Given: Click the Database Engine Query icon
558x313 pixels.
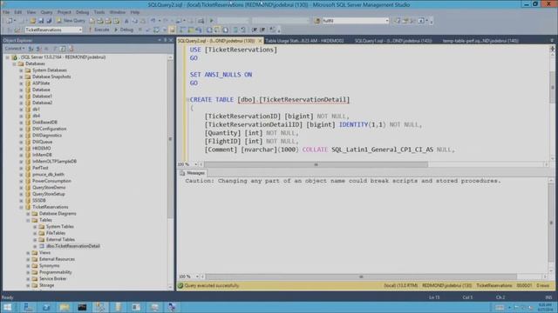Looking at the screenshot, I should 92,21.
